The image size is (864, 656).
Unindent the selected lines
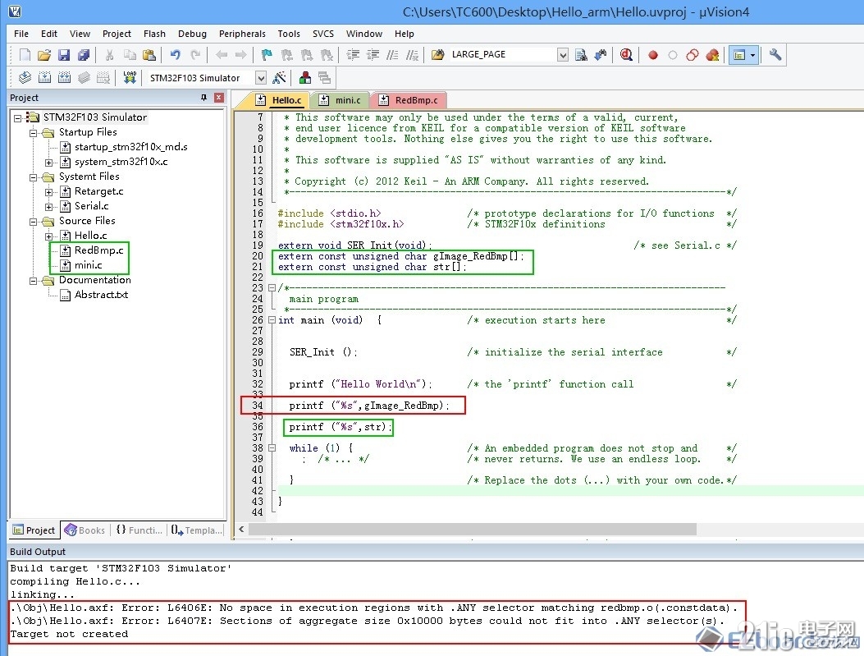tap(373, 54)
